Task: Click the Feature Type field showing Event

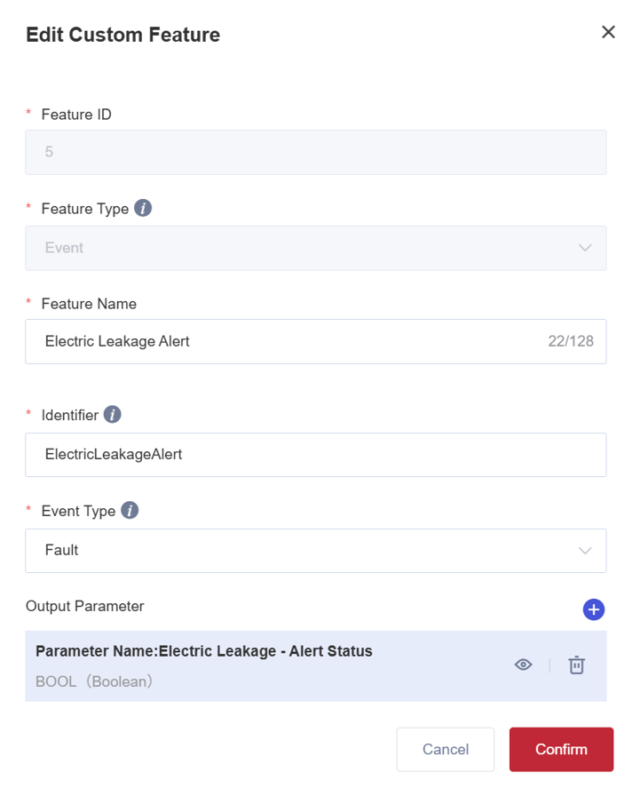Action: click(302, 248)
